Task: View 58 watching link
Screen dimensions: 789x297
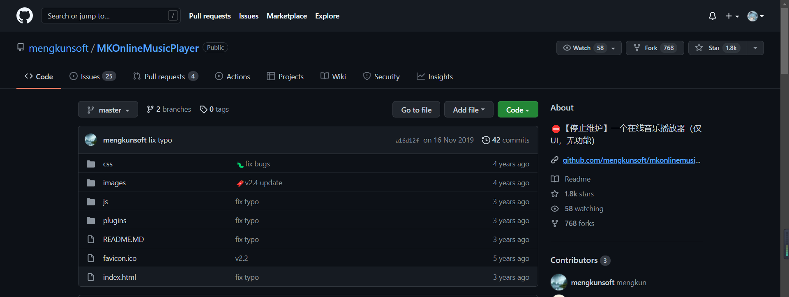Action: pos(577,209)
